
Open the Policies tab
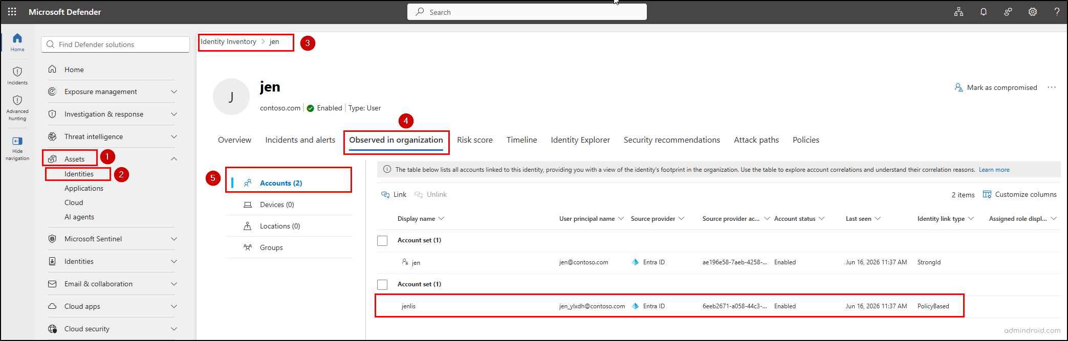(x=806, y=140)
